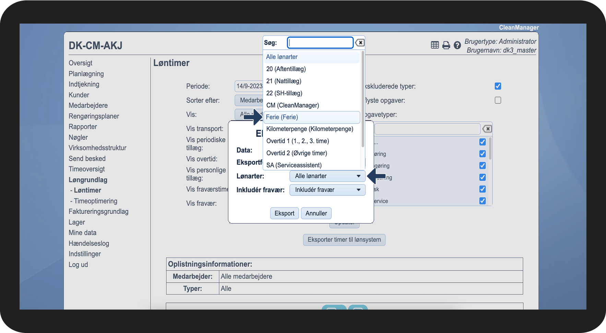This screenshot has width=606, height=333.
Task: Open Planlægning in sidebar
Action: 86,74
